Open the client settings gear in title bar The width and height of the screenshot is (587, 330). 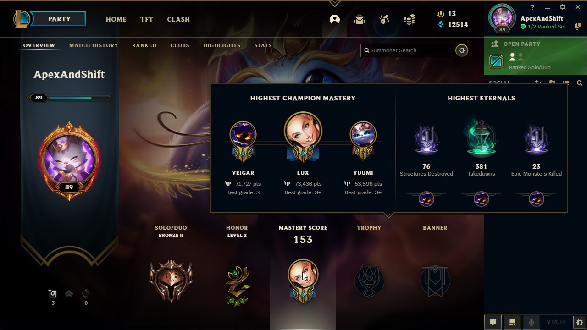(563, 7)
